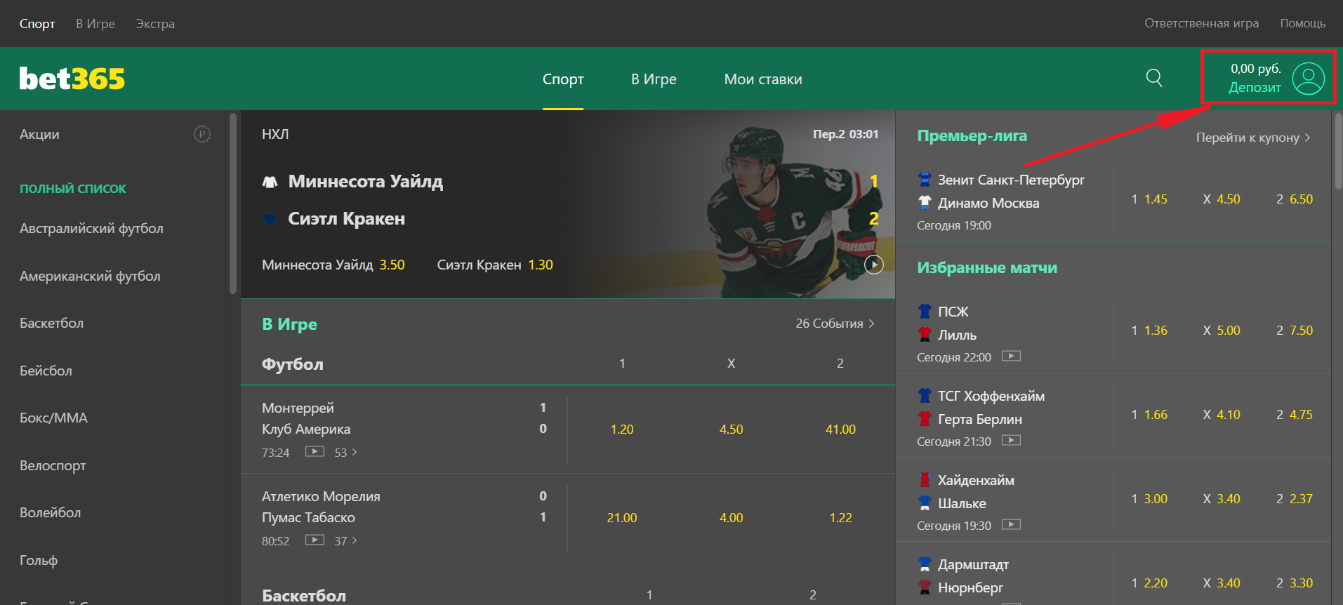The height and width of the screenshot is (605, 1343).
Task: Open the search magnifier icon
Action: 1154,78
